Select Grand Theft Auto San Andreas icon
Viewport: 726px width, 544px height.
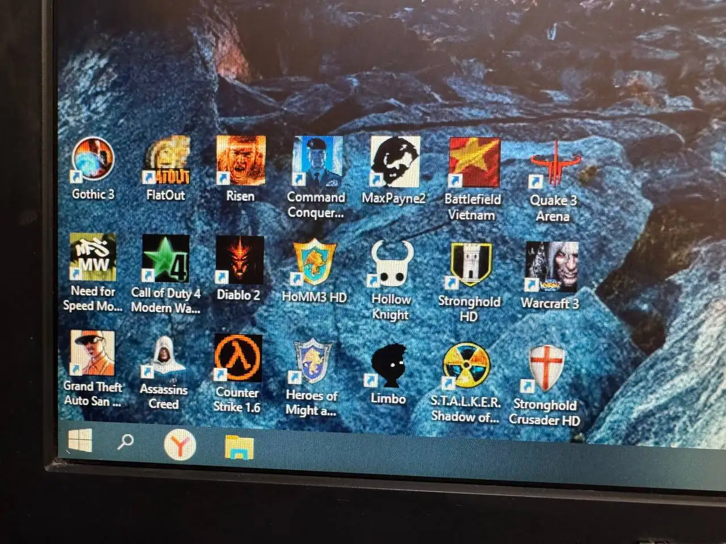point(92,354)
